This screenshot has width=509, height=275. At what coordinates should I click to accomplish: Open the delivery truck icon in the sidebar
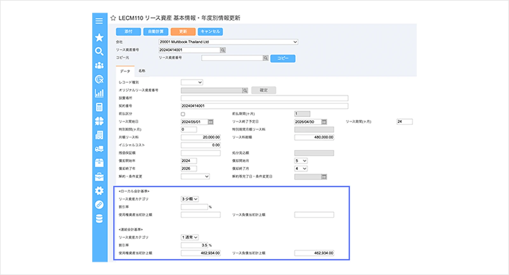[99, 149]
